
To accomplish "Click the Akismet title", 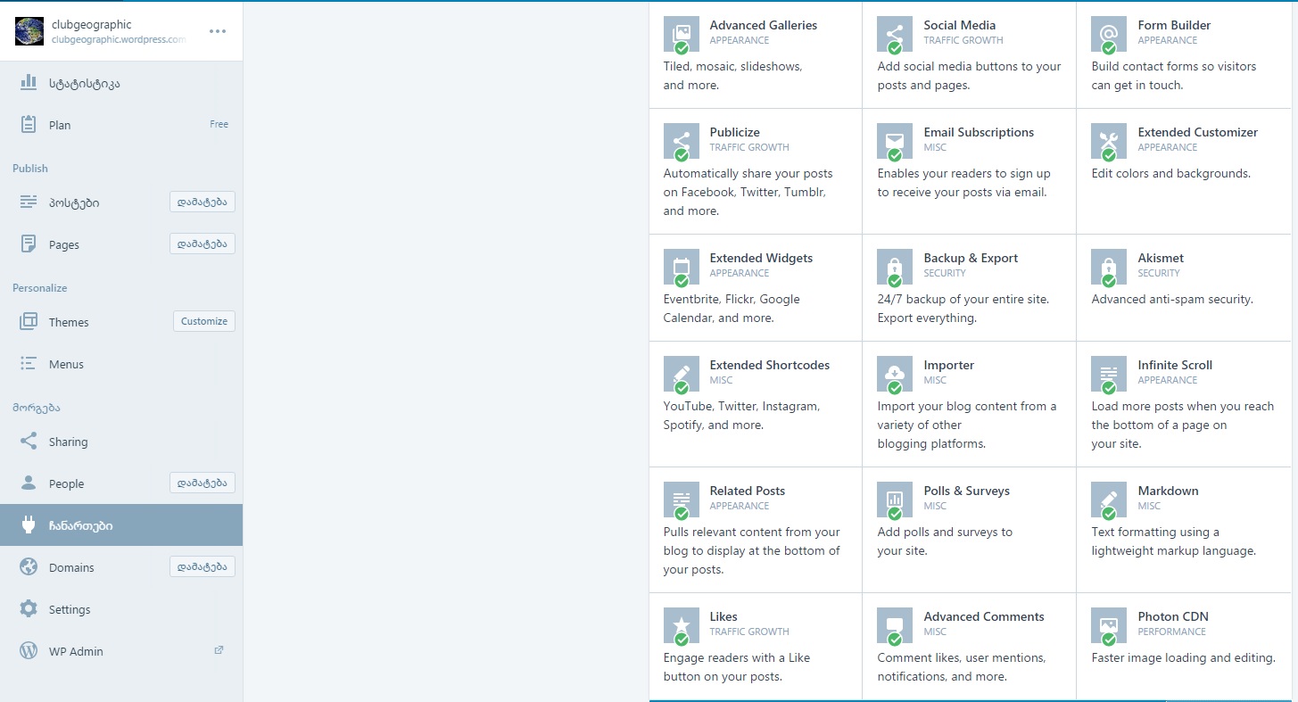I will 1162,258.
